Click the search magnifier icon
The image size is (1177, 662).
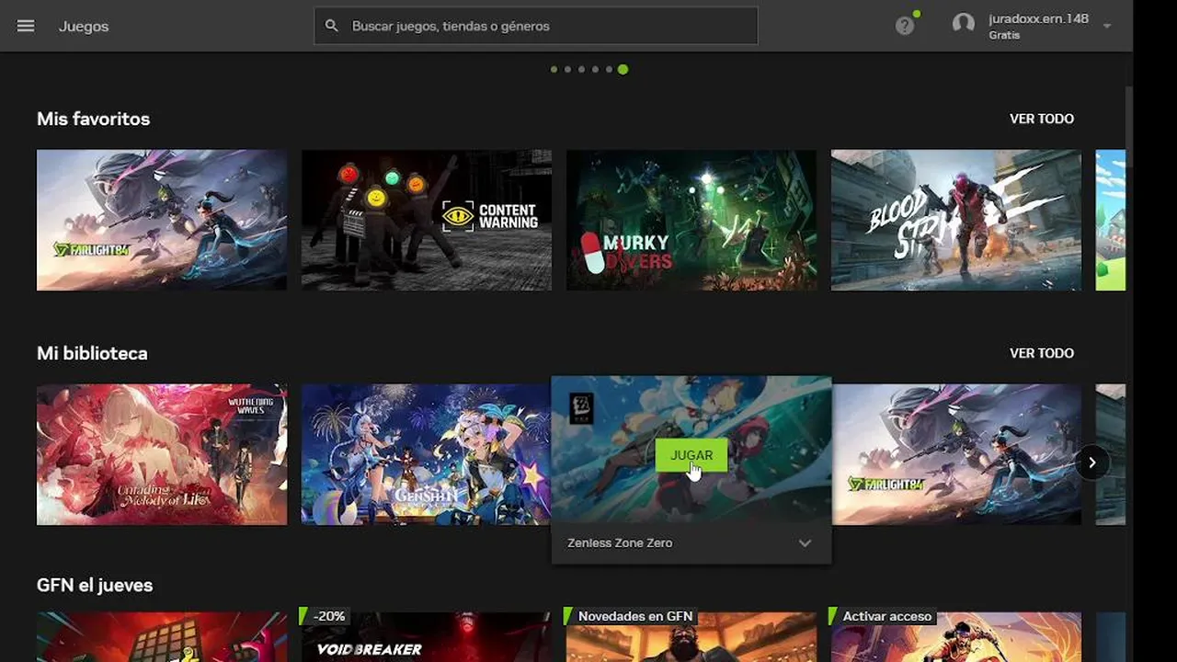pyautogui.click(x=332, y=26)
